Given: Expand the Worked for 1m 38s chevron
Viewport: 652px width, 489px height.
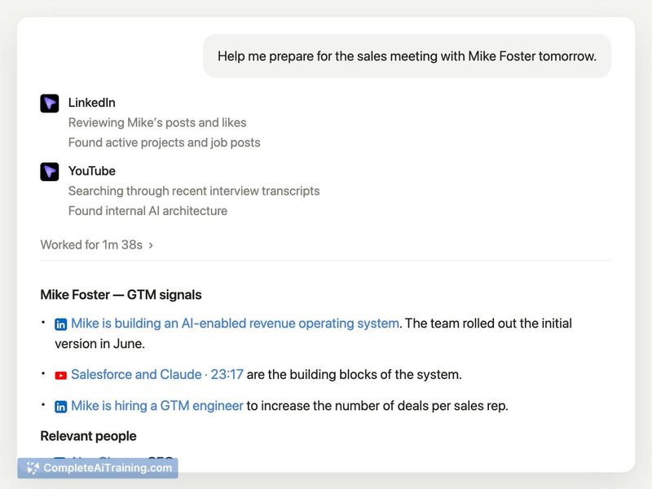Looking at the screenshot, I should coord(151,245).
